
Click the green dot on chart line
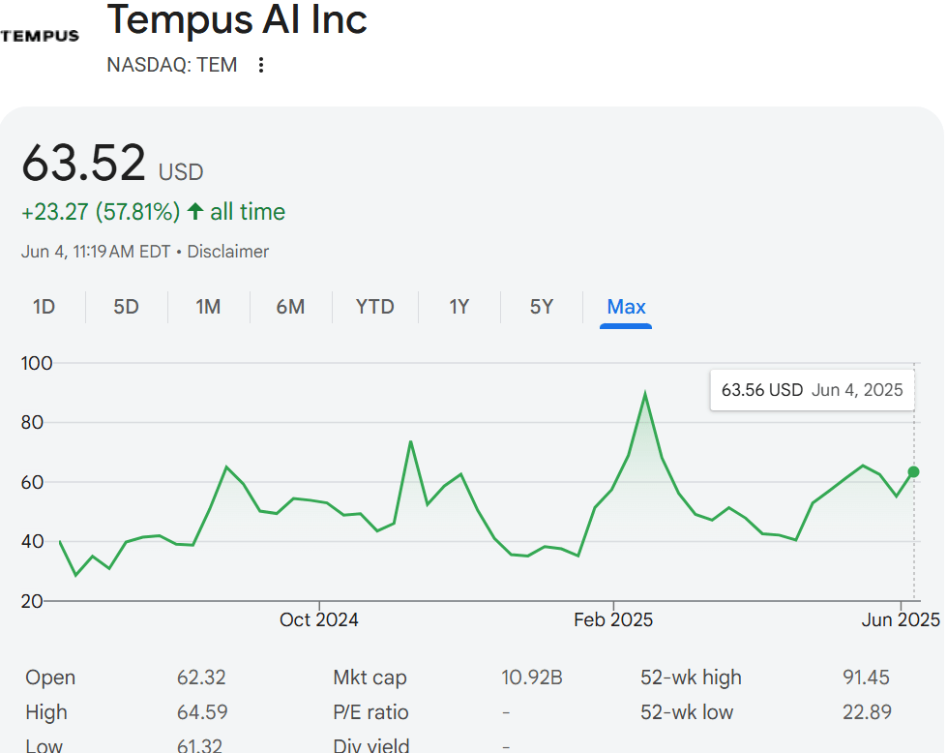tap(913, 472)
